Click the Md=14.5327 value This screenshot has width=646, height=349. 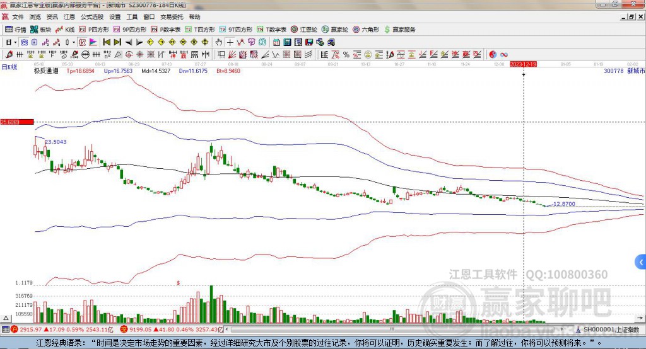156,71
